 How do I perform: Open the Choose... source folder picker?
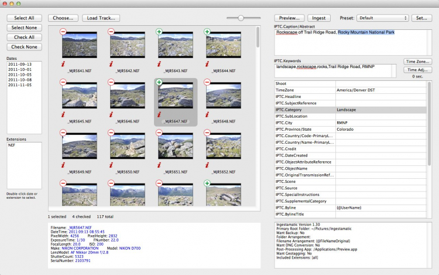click(63, 18)
